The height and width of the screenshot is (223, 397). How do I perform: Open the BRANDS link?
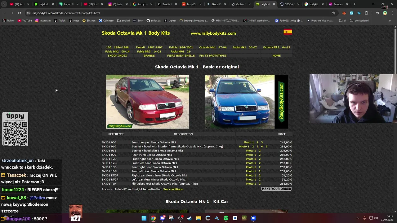click(149, 56)
